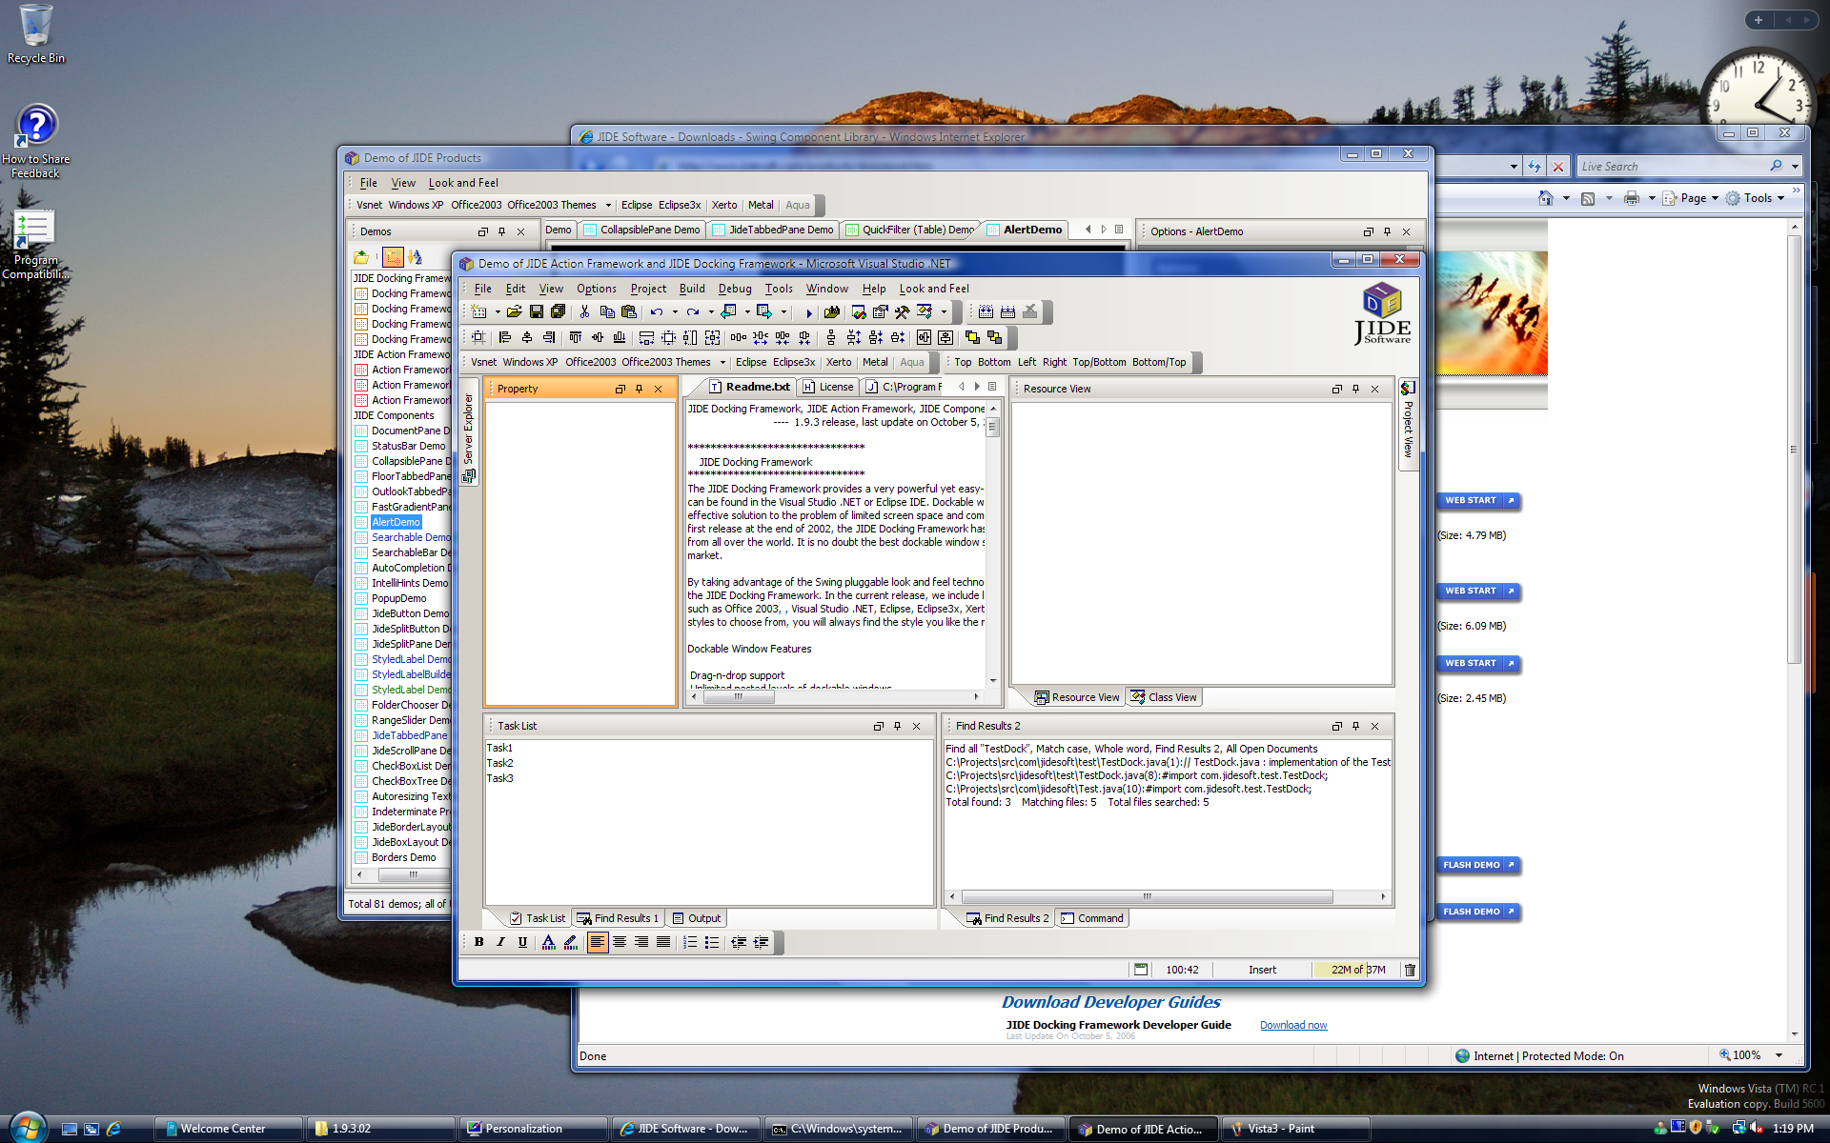Click the New Project toolbar icon
The height and width of the screenshot is (1143, 1830).
pos(479,311)
